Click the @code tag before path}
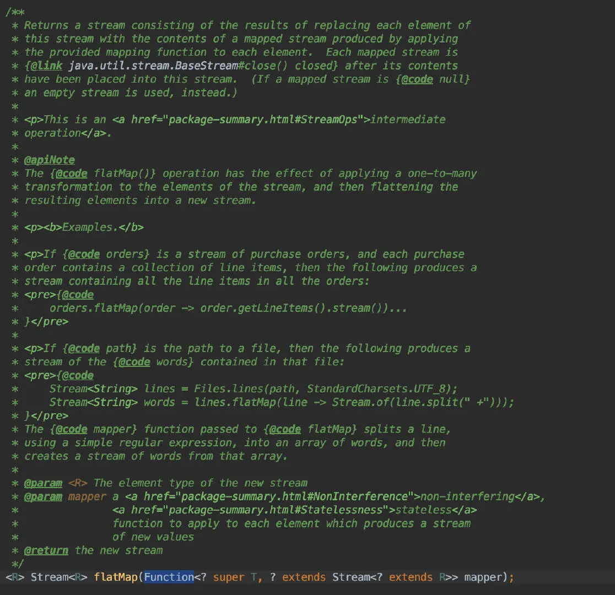615x595 pixels. pyautogui.click(x=84, y=348)
